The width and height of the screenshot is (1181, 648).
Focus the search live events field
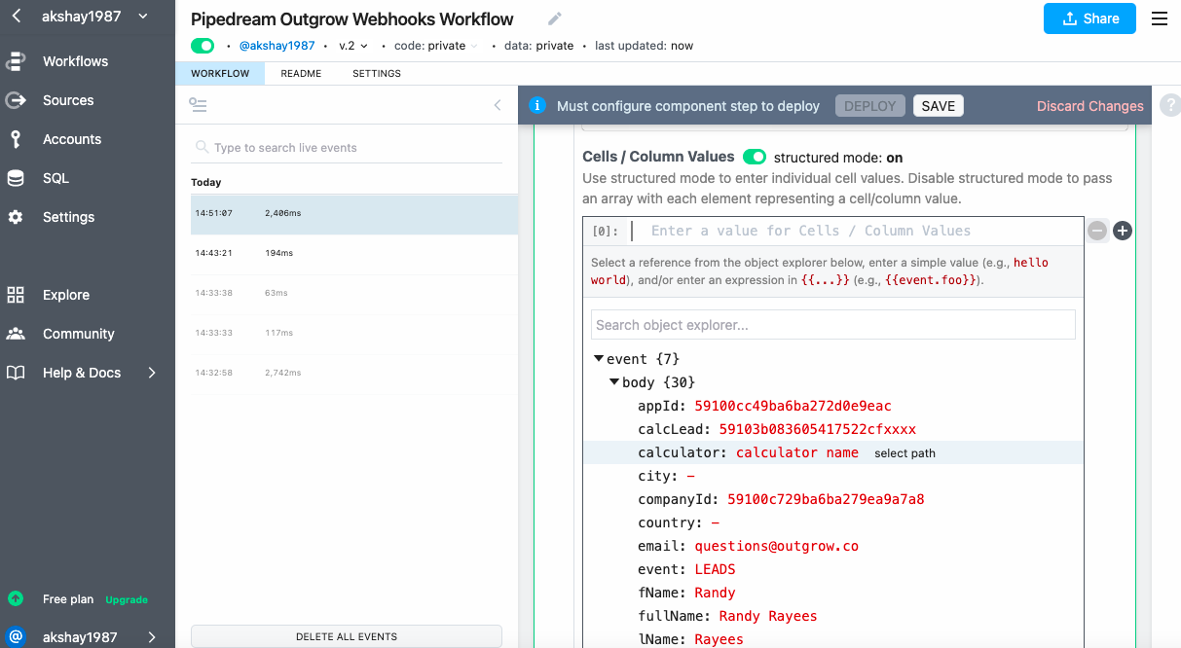point(348,148)
